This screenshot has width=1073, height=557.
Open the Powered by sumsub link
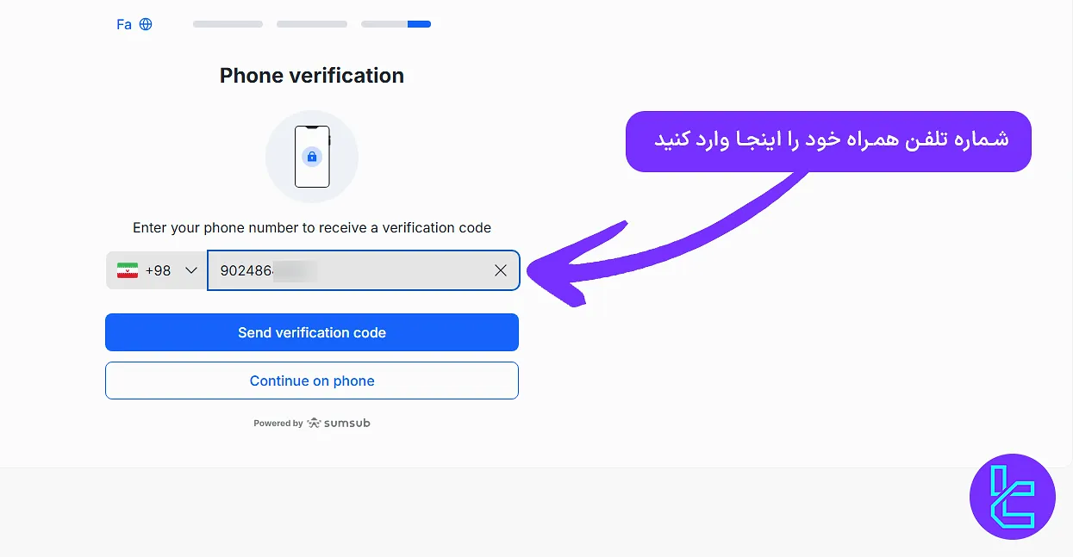(312, 423)
